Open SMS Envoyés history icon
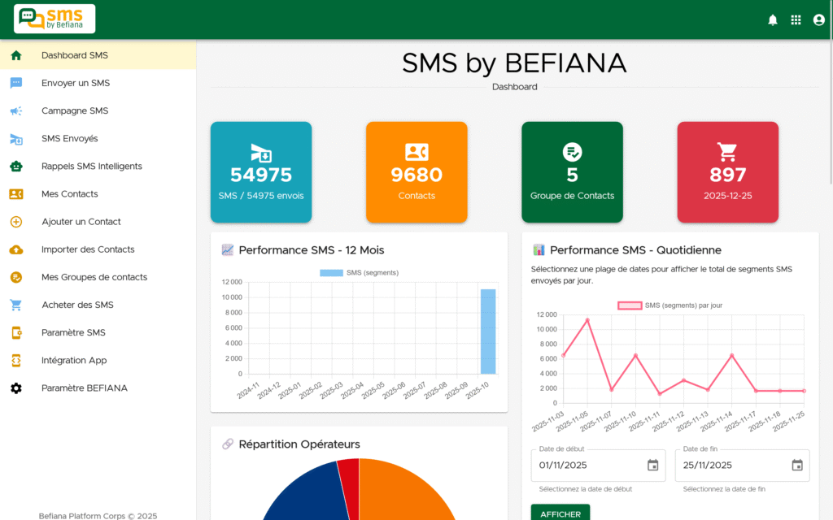Viewport: 833px width, 520px height. tap(18, 138)
